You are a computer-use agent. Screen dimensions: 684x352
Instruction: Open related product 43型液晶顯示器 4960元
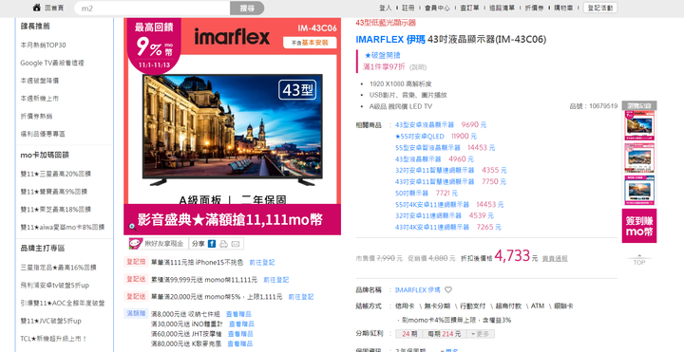[x=418, y=159]
